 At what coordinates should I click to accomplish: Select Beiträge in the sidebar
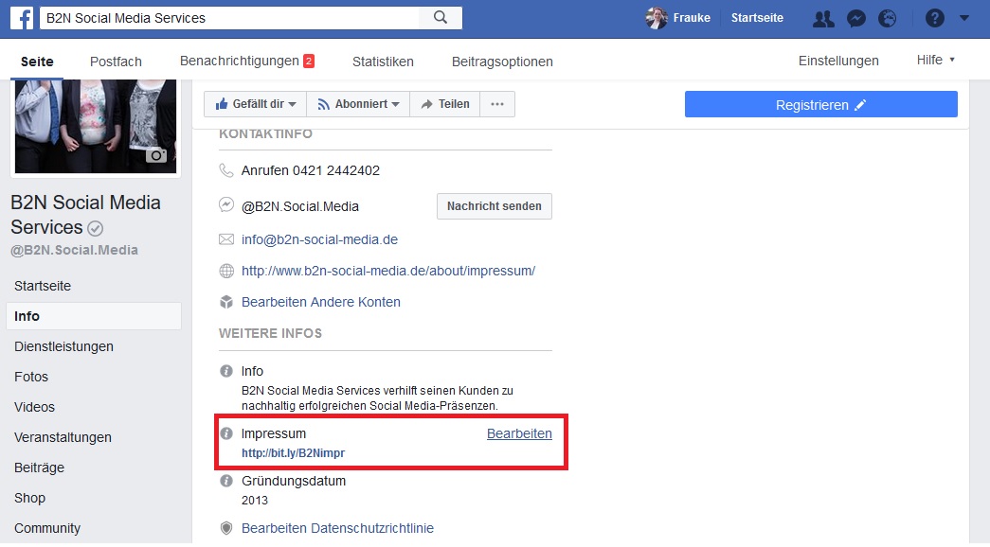click(x=39, y=468)
